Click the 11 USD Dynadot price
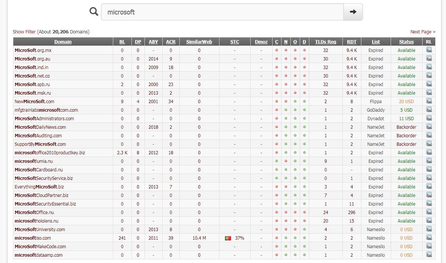Viewport: 446px width, 263px height. [x=407, y=118]
